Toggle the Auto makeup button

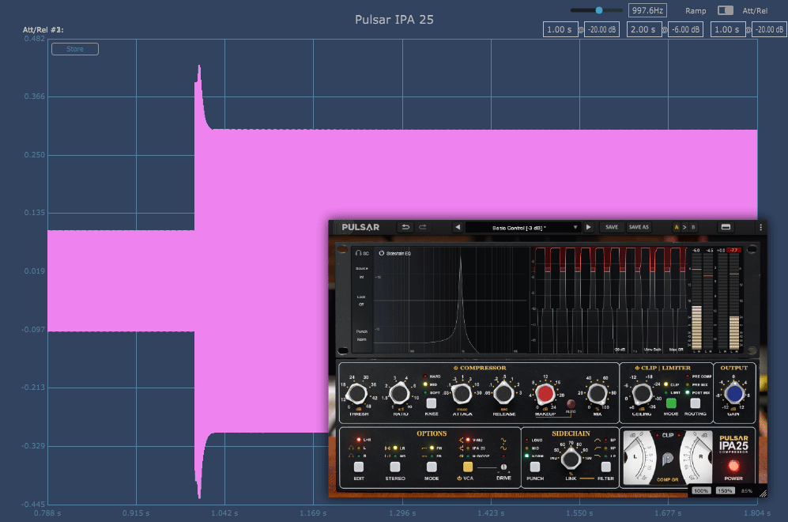[x=570, y=403]
